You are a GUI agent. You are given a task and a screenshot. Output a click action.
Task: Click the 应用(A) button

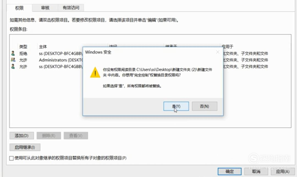(283, 171)
